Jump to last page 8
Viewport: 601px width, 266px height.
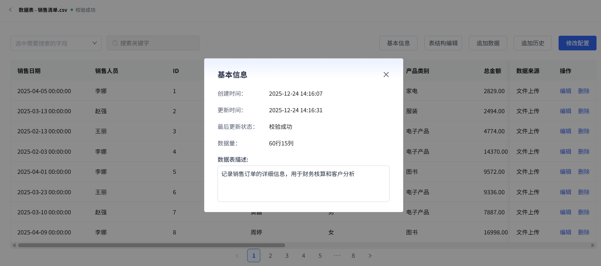[353, 255]
